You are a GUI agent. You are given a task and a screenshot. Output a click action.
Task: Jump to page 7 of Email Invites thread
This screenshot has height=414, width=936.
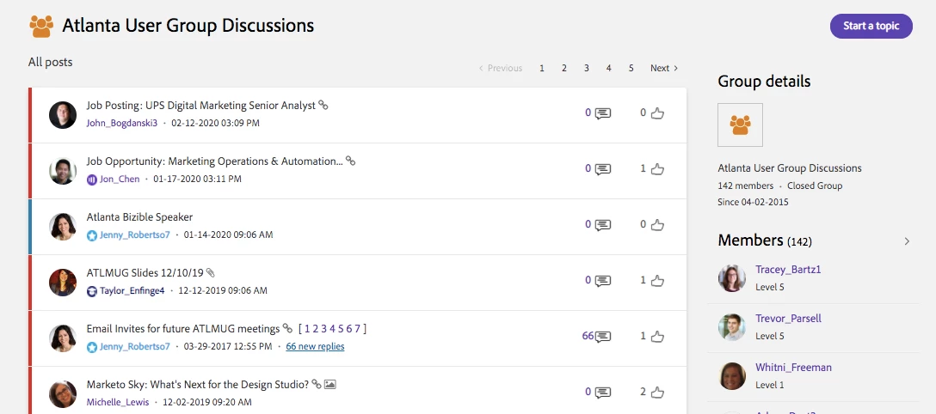tap(357, 329)
